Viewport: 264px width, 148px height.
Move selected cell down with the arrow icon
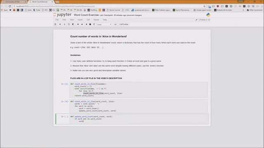[82, 24]
